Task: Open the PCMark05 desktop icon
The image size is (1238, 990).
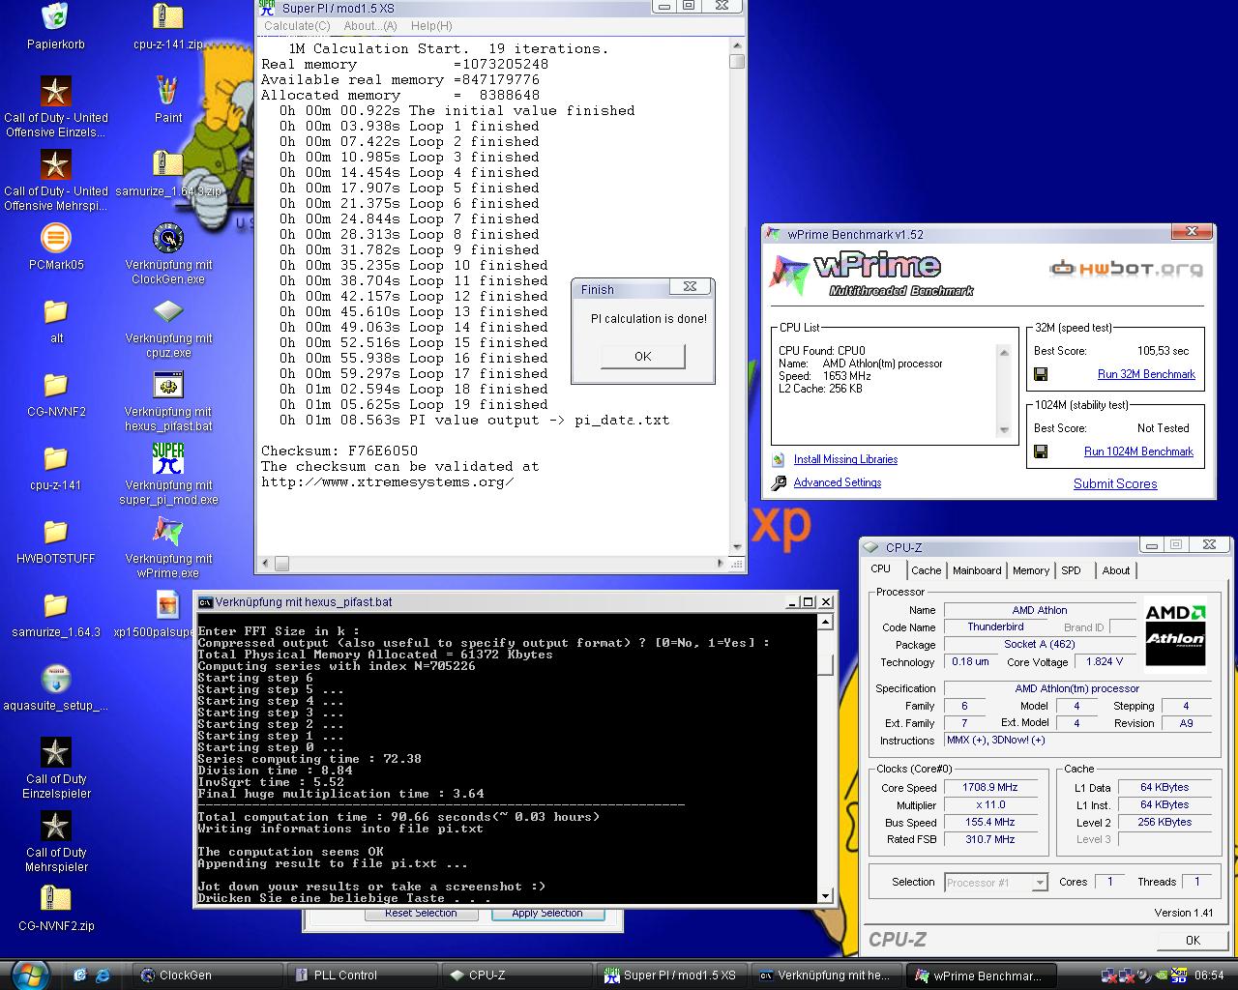Action: tap(56, 238)
